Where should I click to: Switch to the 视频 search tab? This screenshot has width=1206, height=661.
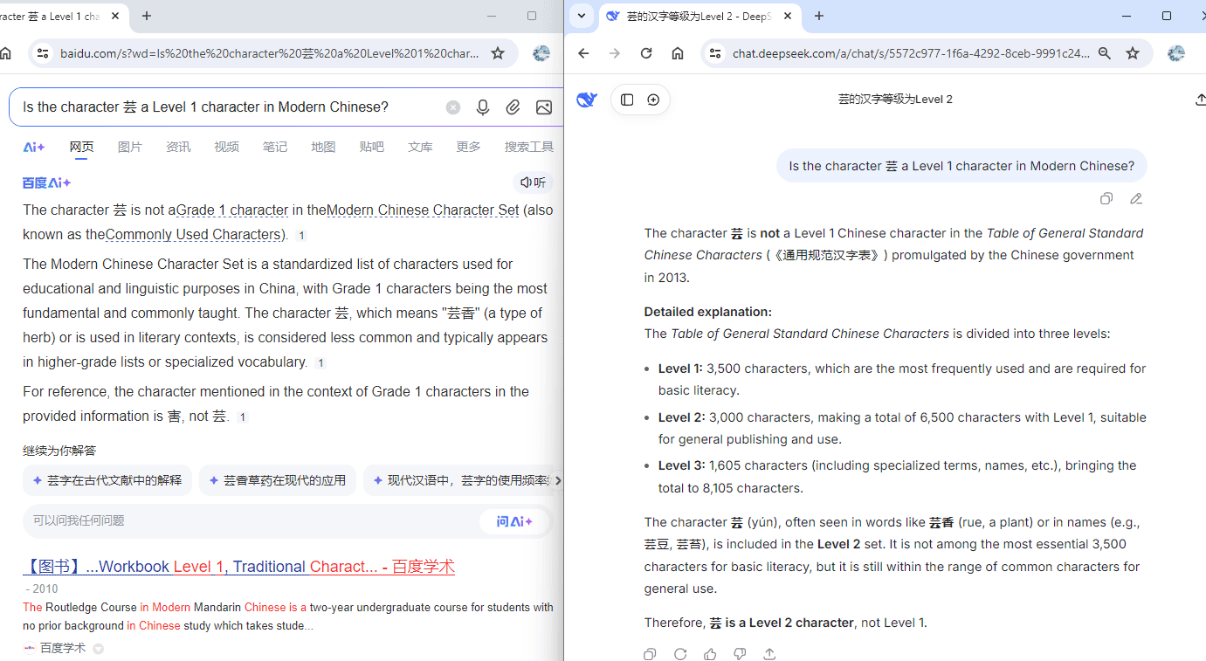pyautogui.click(x=226, y=147)
